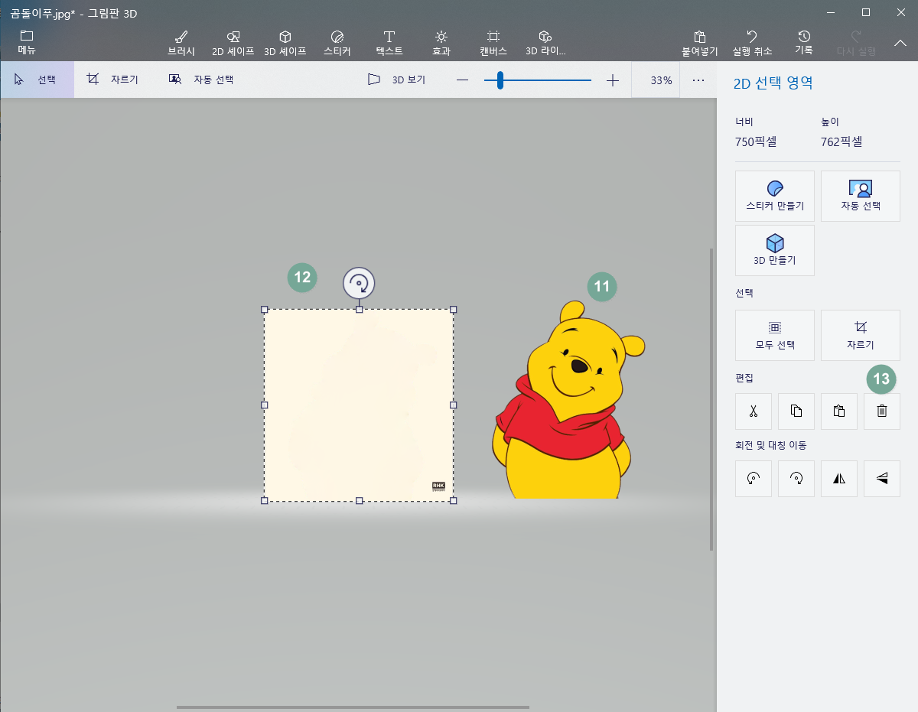Viewport: 918px width, 712px height.
Task: Open the 메뉴 folder menu
Action: [27, 42]
